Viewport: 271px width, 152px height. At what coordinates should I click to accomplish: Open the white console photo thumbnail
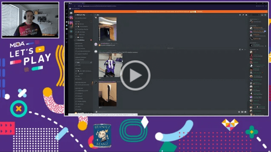point(108,94)
